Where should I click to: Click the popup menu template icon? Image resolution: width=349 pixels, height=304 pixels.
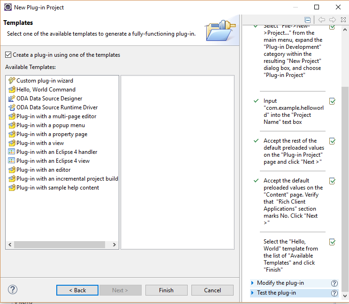pyautogui.click(x=12, y=125)
